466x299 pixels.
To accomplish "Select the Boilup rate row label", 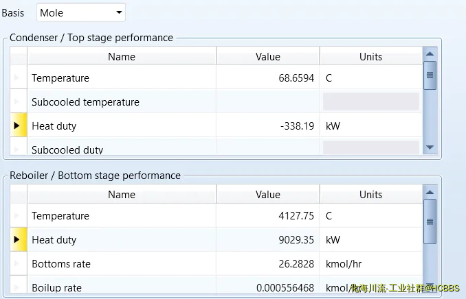I will [x=56, y=288].
